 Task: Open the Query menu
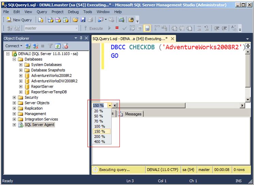[42, 12]
